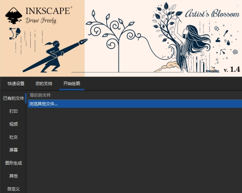Switch to the 快速设置 tab
This screenshot has width=242, height=193.
(16, 83)
